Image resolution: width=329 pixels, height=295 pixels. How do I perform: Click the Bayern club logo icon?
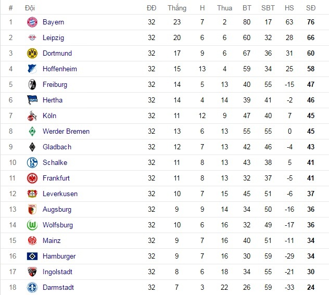32,22
